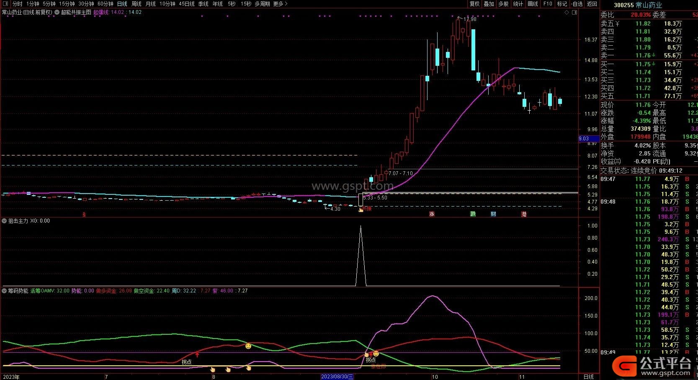The image size is (698, 380).
Task: Select the 60分钟 period tab
Action: pyautogui.click(x=106, y=4)
